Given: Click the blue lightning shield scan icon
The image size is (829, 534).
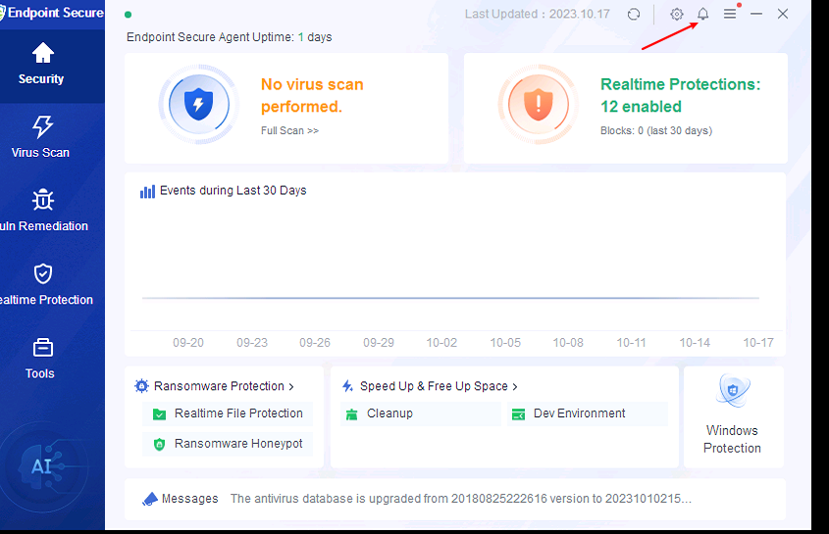Looking at the screenshot, I should [199, 105].
